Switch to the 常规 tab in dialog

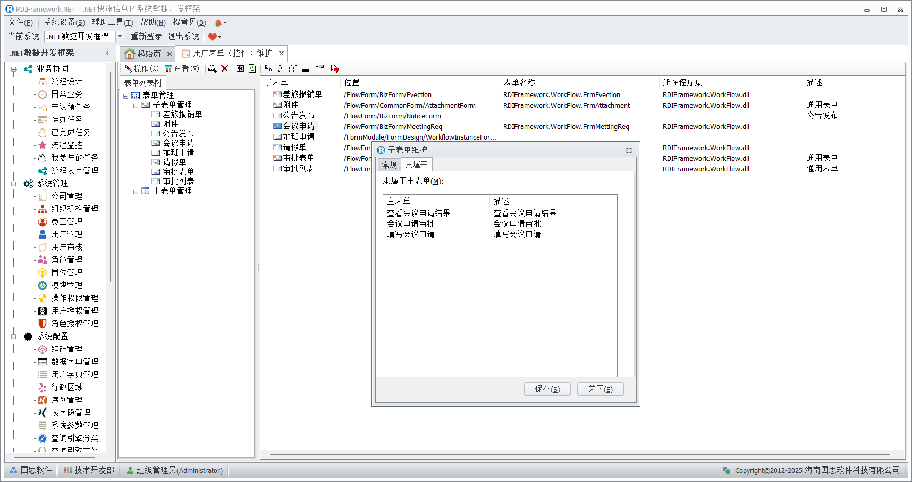point(389,165)
